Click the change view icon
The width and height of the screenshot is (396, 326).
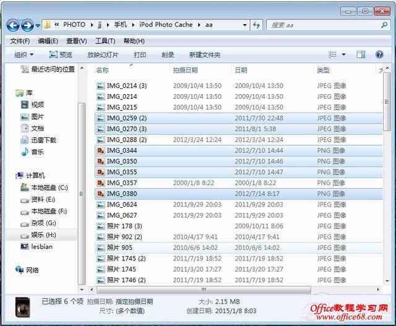click(333, 54)
